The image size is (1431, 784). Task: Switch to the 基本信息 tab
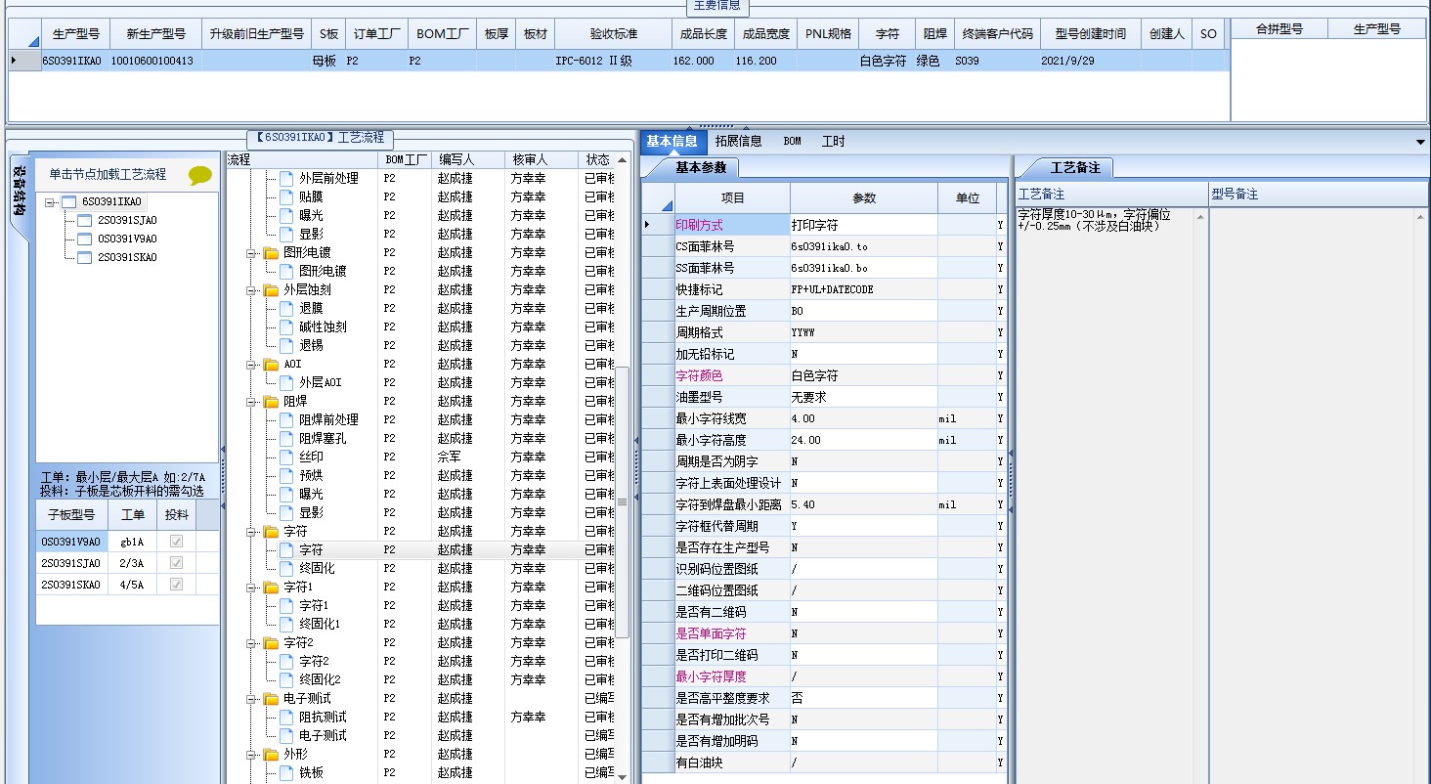(x=672, y=142)
